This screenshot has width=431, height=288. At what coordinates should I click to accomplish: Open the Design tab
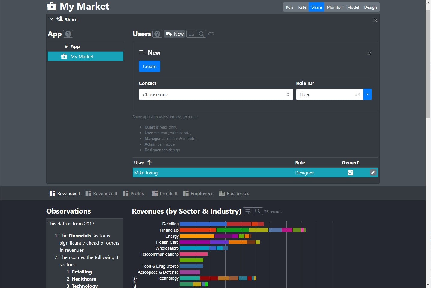coord(370,7)
